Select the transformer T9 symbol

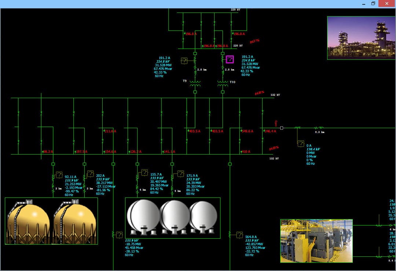(x=195, y=83)
